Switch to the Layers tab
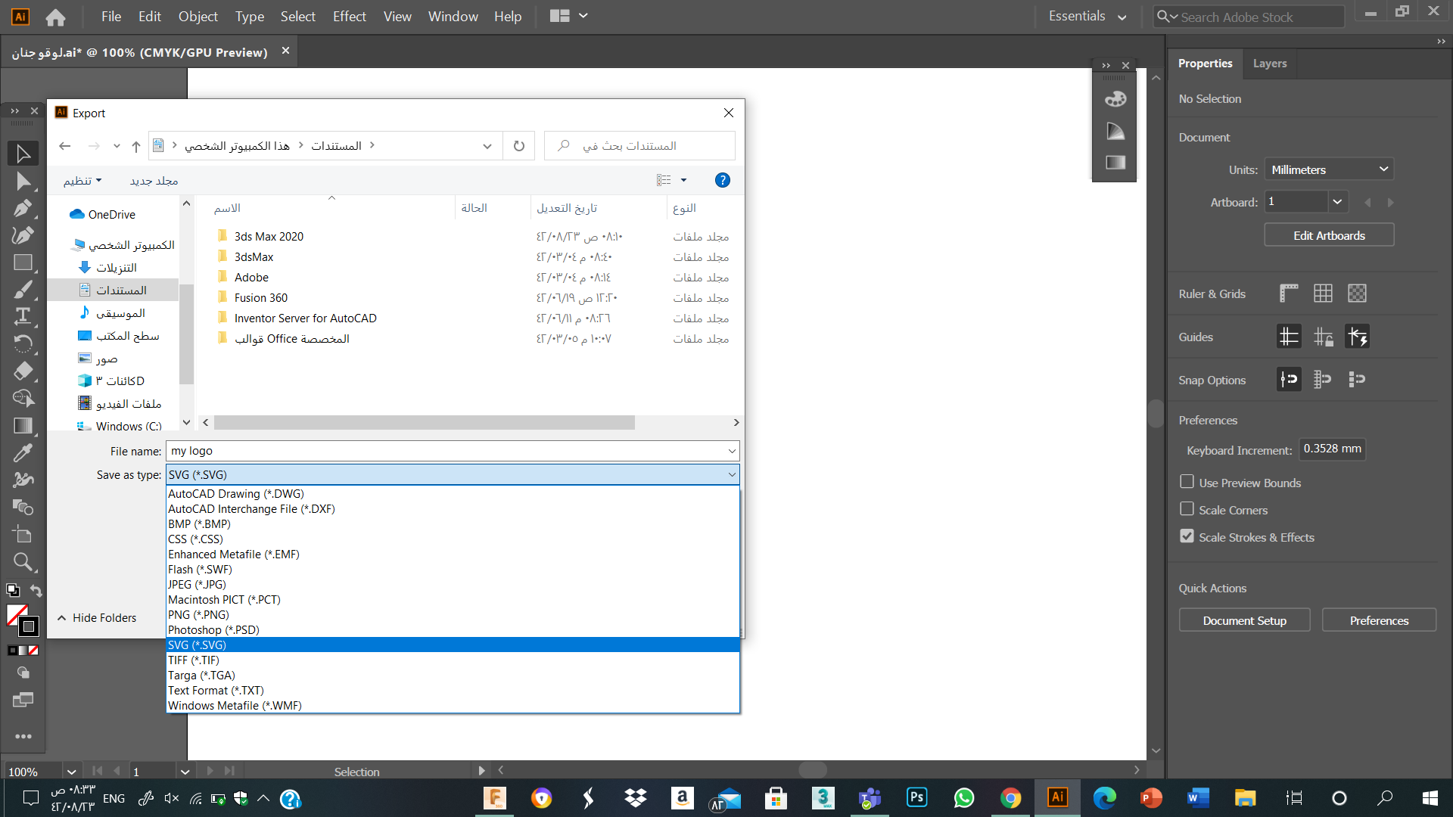This screenshot has width=1453, height=817. pyautogui.click(x=1269, y=64)
